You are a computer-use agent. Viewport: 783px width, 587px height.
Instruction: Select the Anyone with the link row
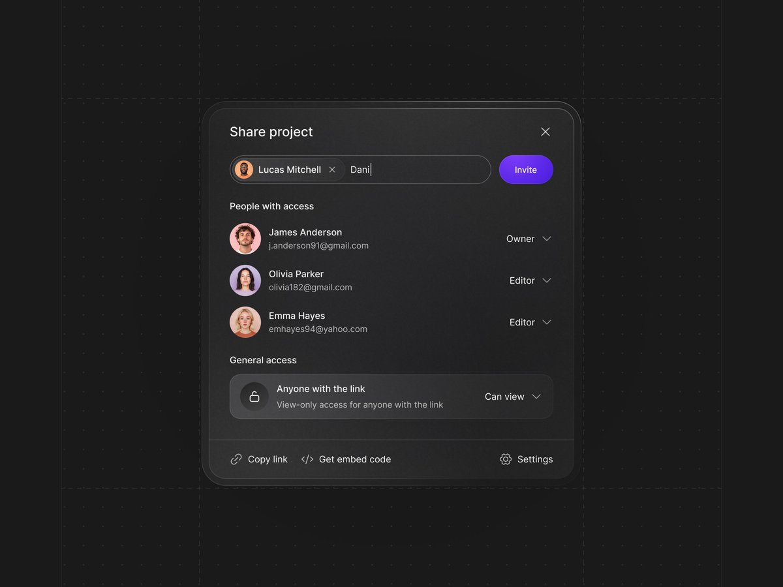(x=391, y=397)
